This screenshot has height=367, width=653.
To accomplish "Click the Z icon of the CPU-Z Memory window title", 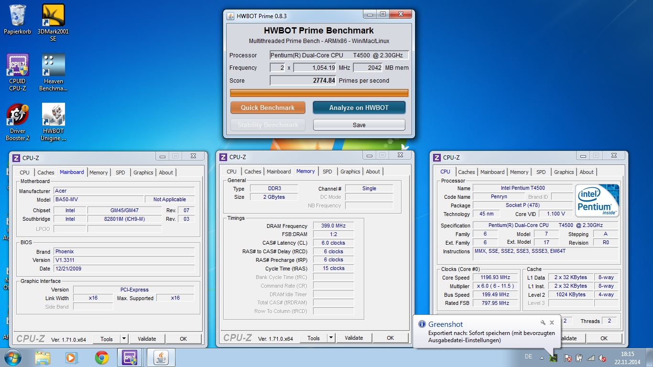I will pyautogui.click(x=223, y=157).
